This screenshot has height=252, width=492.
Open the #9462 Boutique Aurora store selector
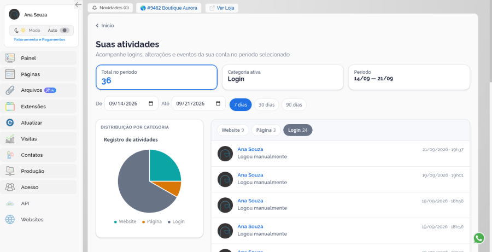point(169,8)
